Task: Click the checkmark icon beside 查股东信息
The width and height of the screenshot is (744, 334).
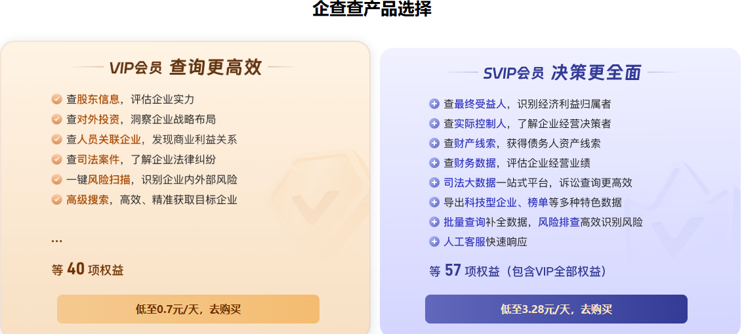Action: coord(56,99)
